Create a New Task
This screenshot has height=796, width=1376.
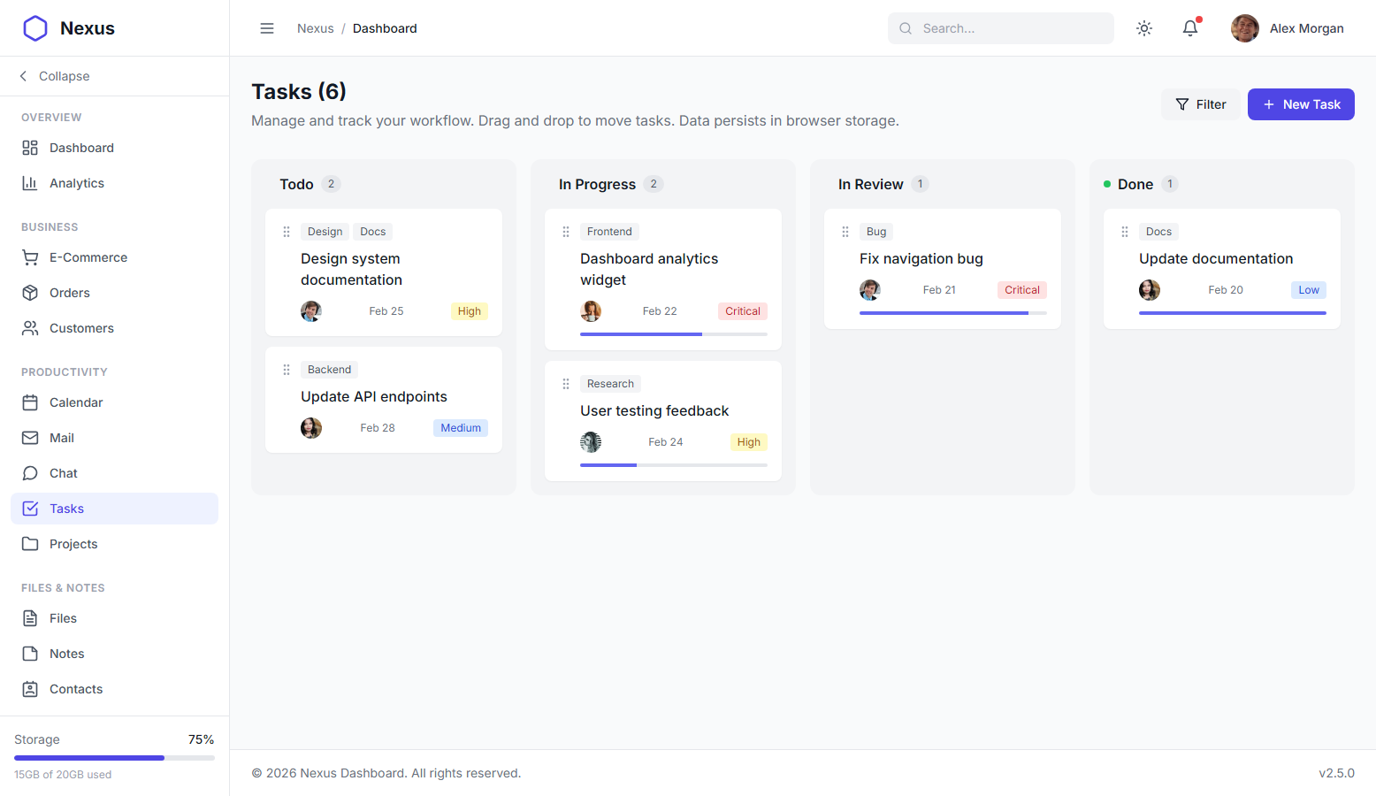(x=1301, y=104)
